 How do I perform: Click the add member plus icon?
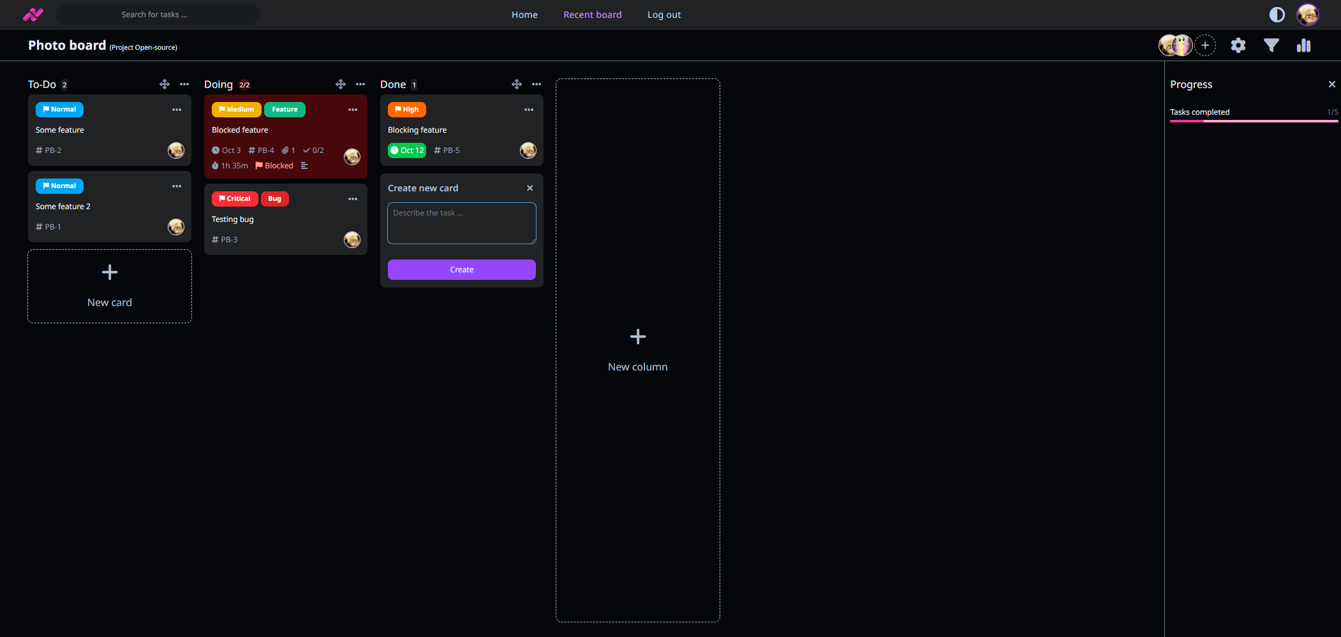[x=1205, y=45]
